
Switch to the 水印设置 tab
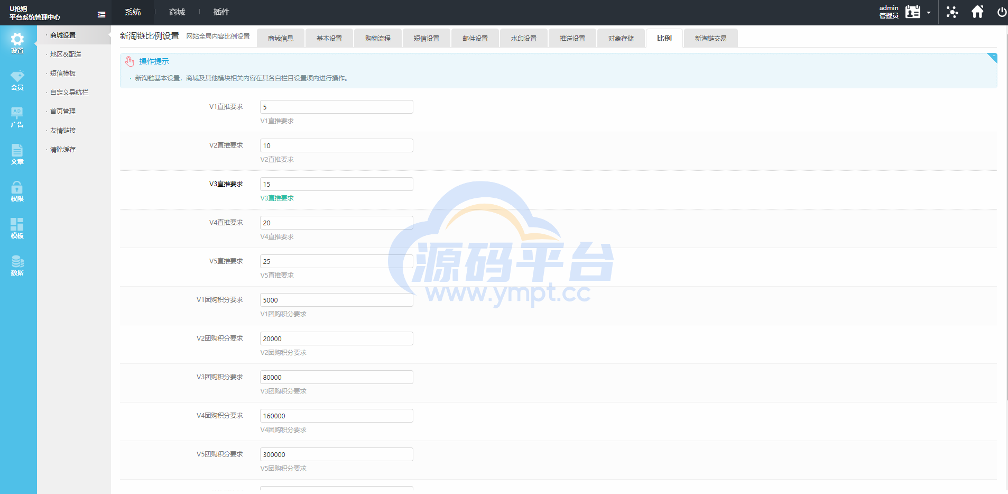tap(524, 38)
